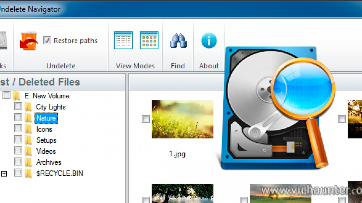Select the Icons folder label

point(44,129)
